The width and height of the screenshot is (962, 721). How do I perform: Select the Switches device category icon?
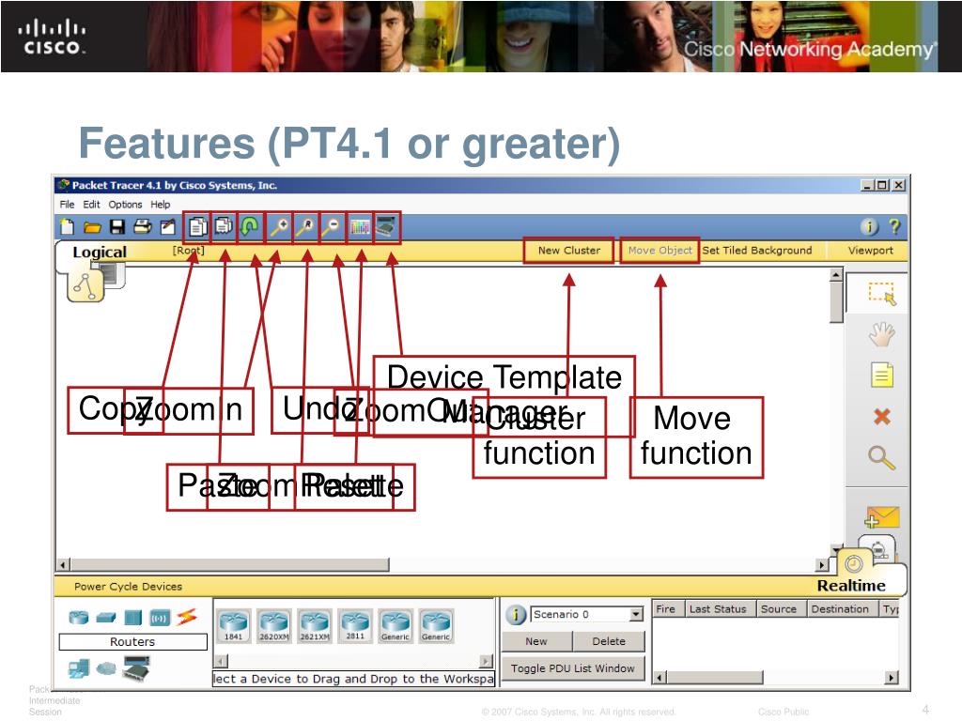(106, 618)
